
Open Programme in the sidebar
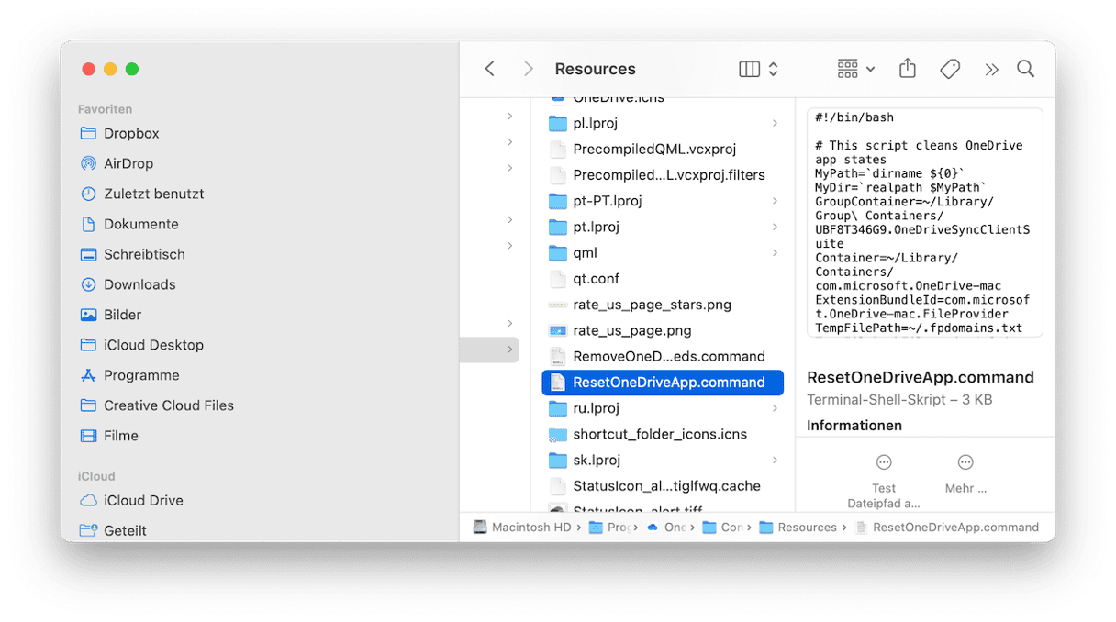[x=141, y=375]
